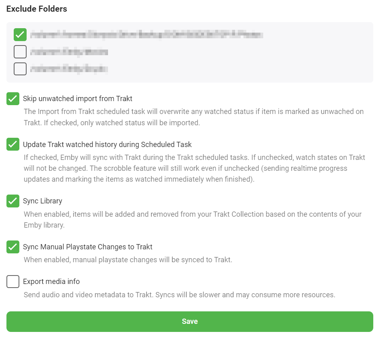This screenshot has height=344, width=389.
Task: Select the first blurred folder path text
Action: tap(147, 35)
